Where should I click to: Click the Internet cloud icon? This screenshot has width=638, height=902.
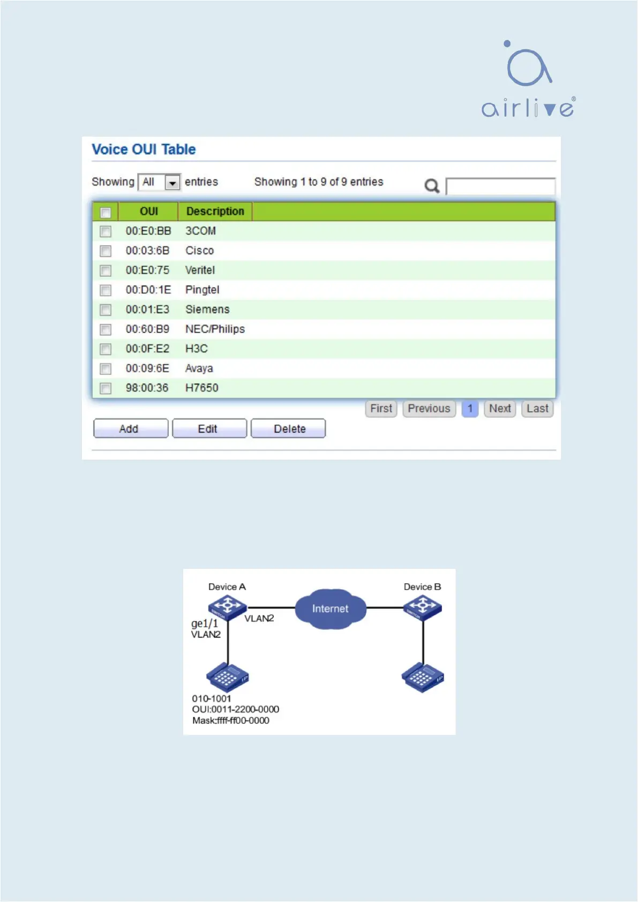pyautogui.click(x=331, y=609)
